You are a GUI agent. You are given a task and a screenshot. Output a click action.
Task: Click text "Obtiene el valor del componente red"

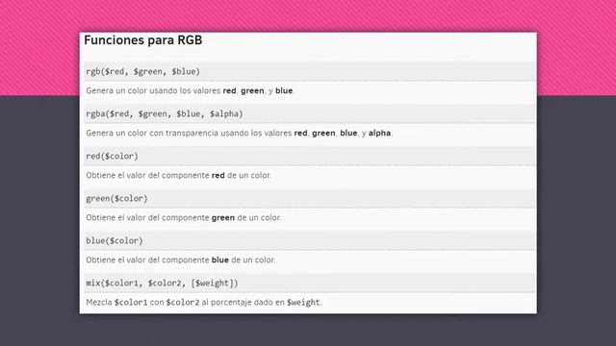pos(155,175)
